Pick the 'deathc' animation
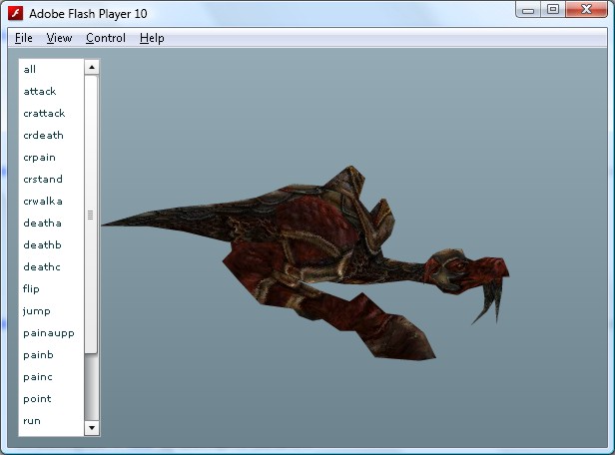615x455 pixels. click(x=51, y=266)
